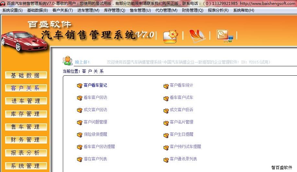The height and width of the screenshot is (172, 297).
Task: Open the 客户预约试车提醒 link
Action: tap(185, 147)
